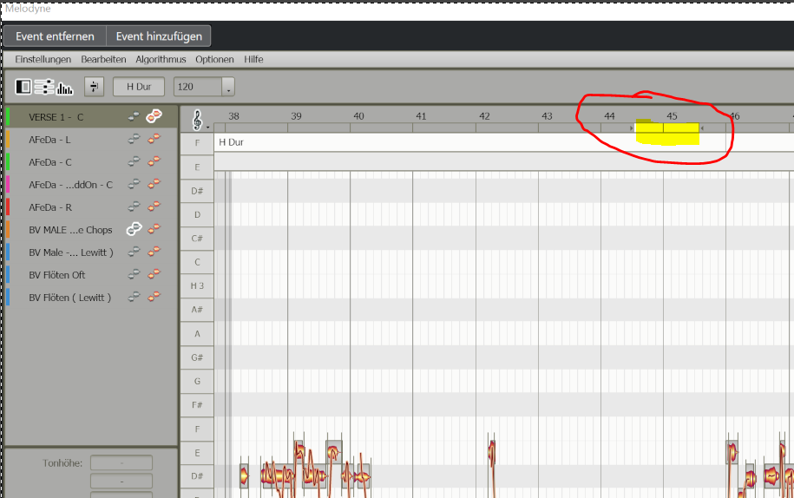Toggle reference display for AFeDa - C track
The height and width of the screenshot is (498, 794).
pos(134,161)
